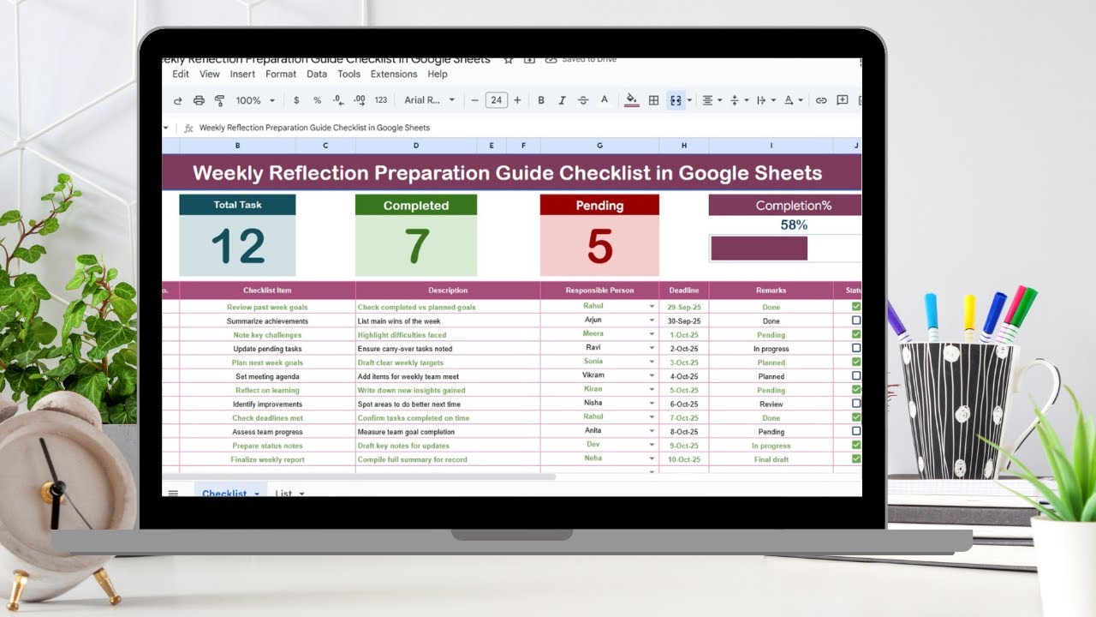Open the all sheets list icon
Viewport: 1096px width, 617px height.
[x=173, y=493]
